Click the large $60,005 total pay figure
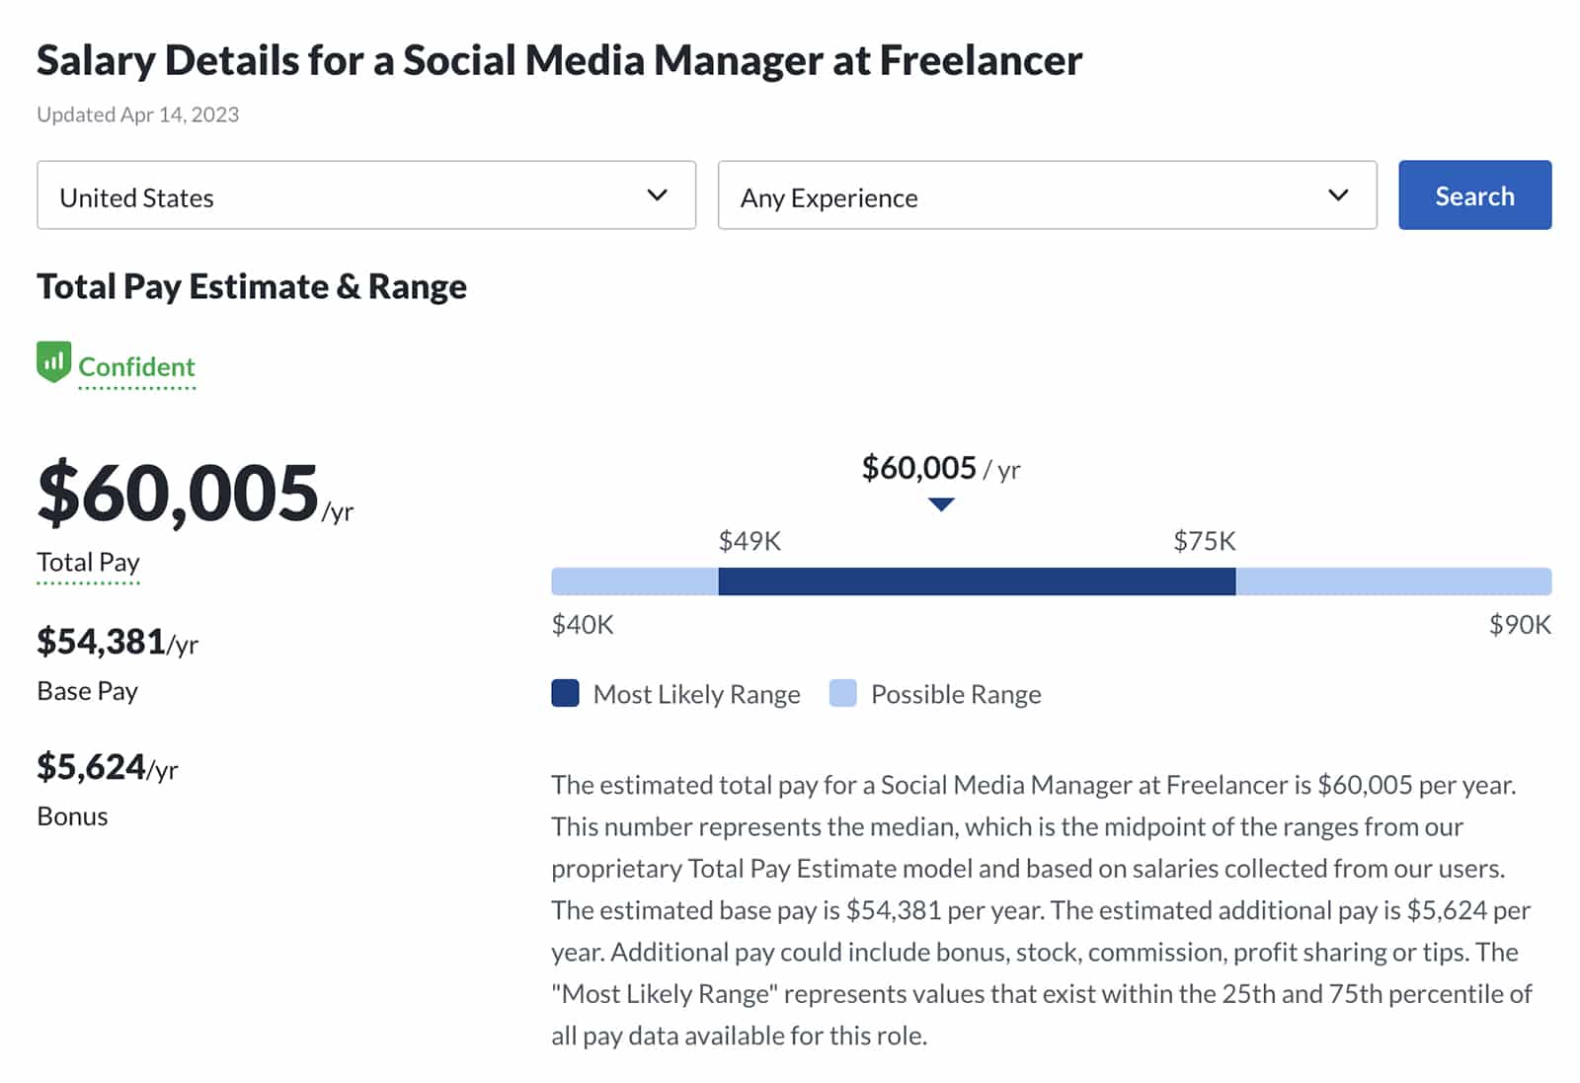1580x1083 pixels. point(179,493)
